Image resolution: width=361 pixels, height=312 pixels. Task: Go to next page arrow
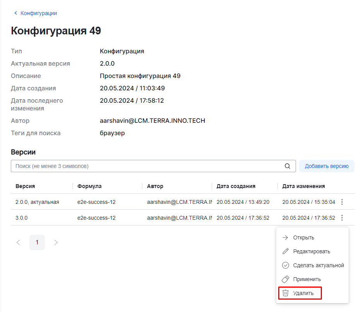point(56,242)
